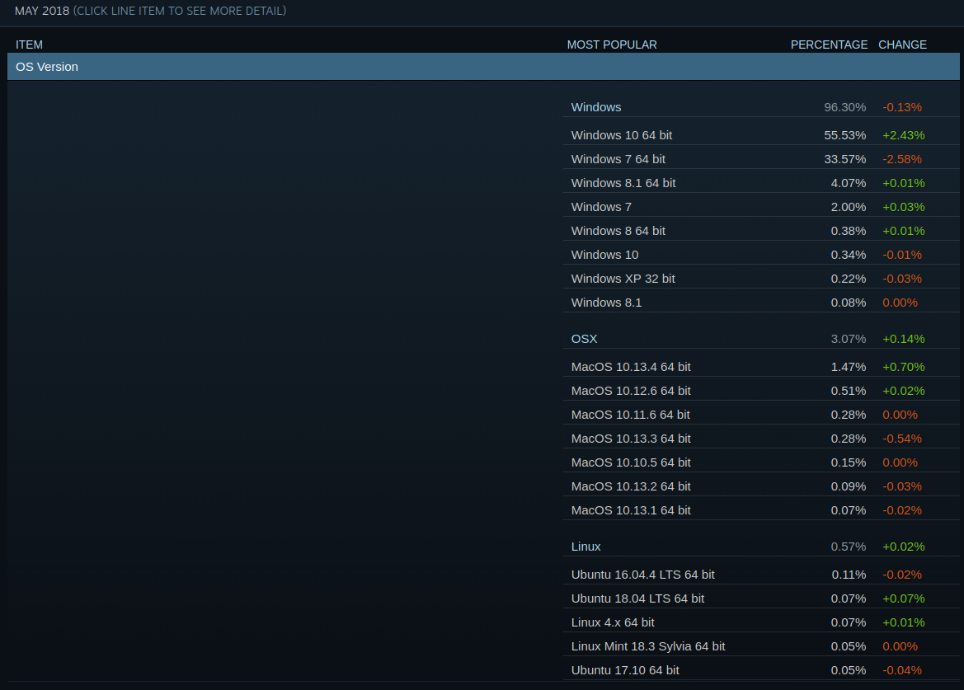
Task: Click the -0.54% change value
Action: point(902,439)
